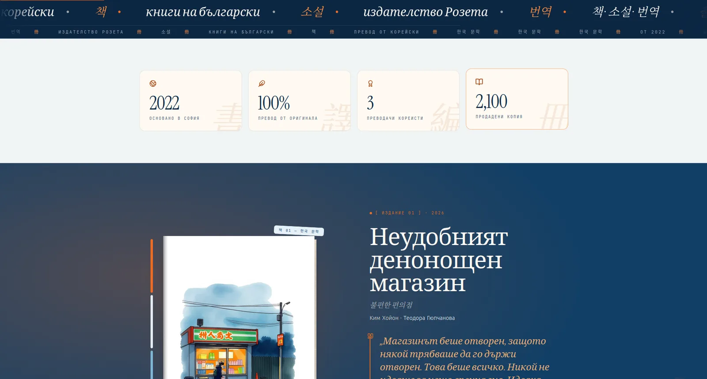This screenshot has height=379, width=707.
Task: Click the award ribbon icon above the 3
Action: point(370,83)
